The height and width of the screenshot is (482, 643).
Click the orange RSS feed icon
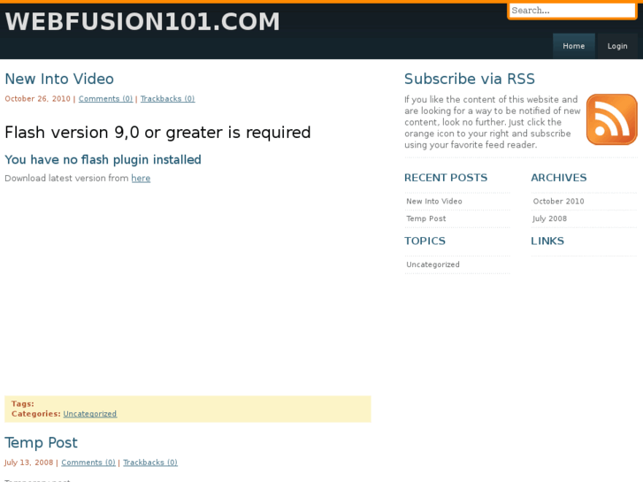(611, 119)
